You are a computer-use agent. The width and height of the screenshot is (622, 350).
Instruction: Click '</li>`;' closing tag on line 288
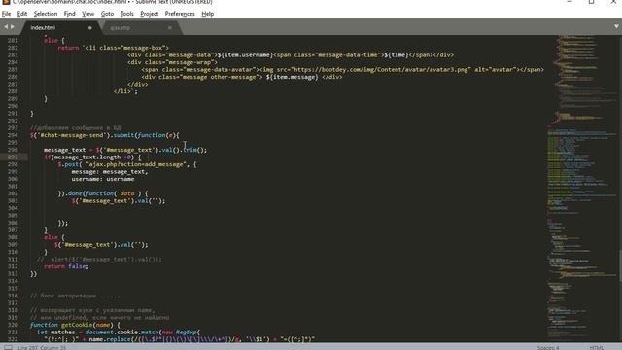coord(125,91)
